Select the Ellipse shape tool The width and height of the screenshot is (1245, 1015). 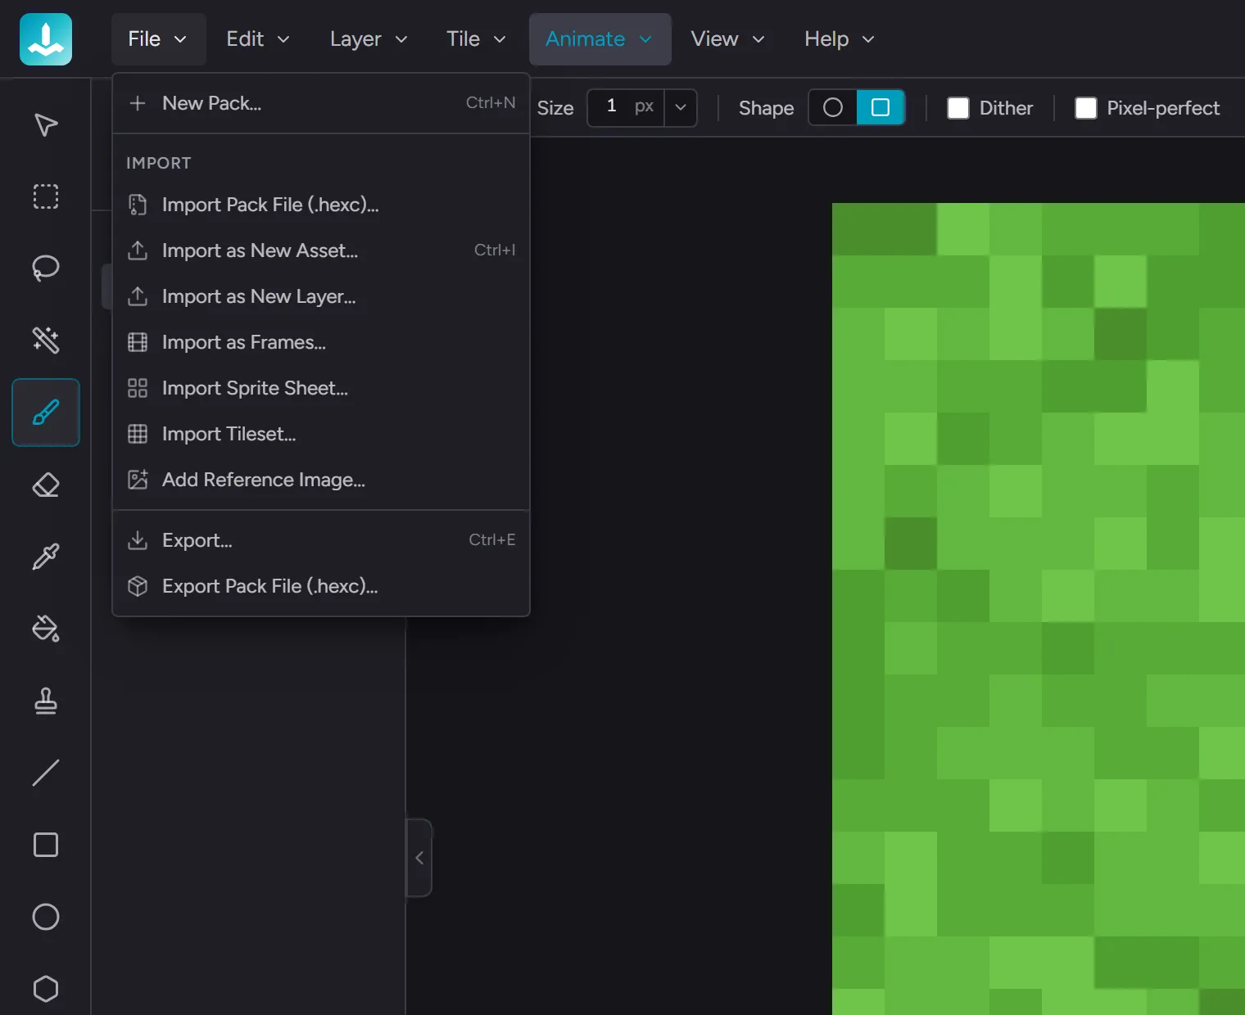tap(46, 917)
